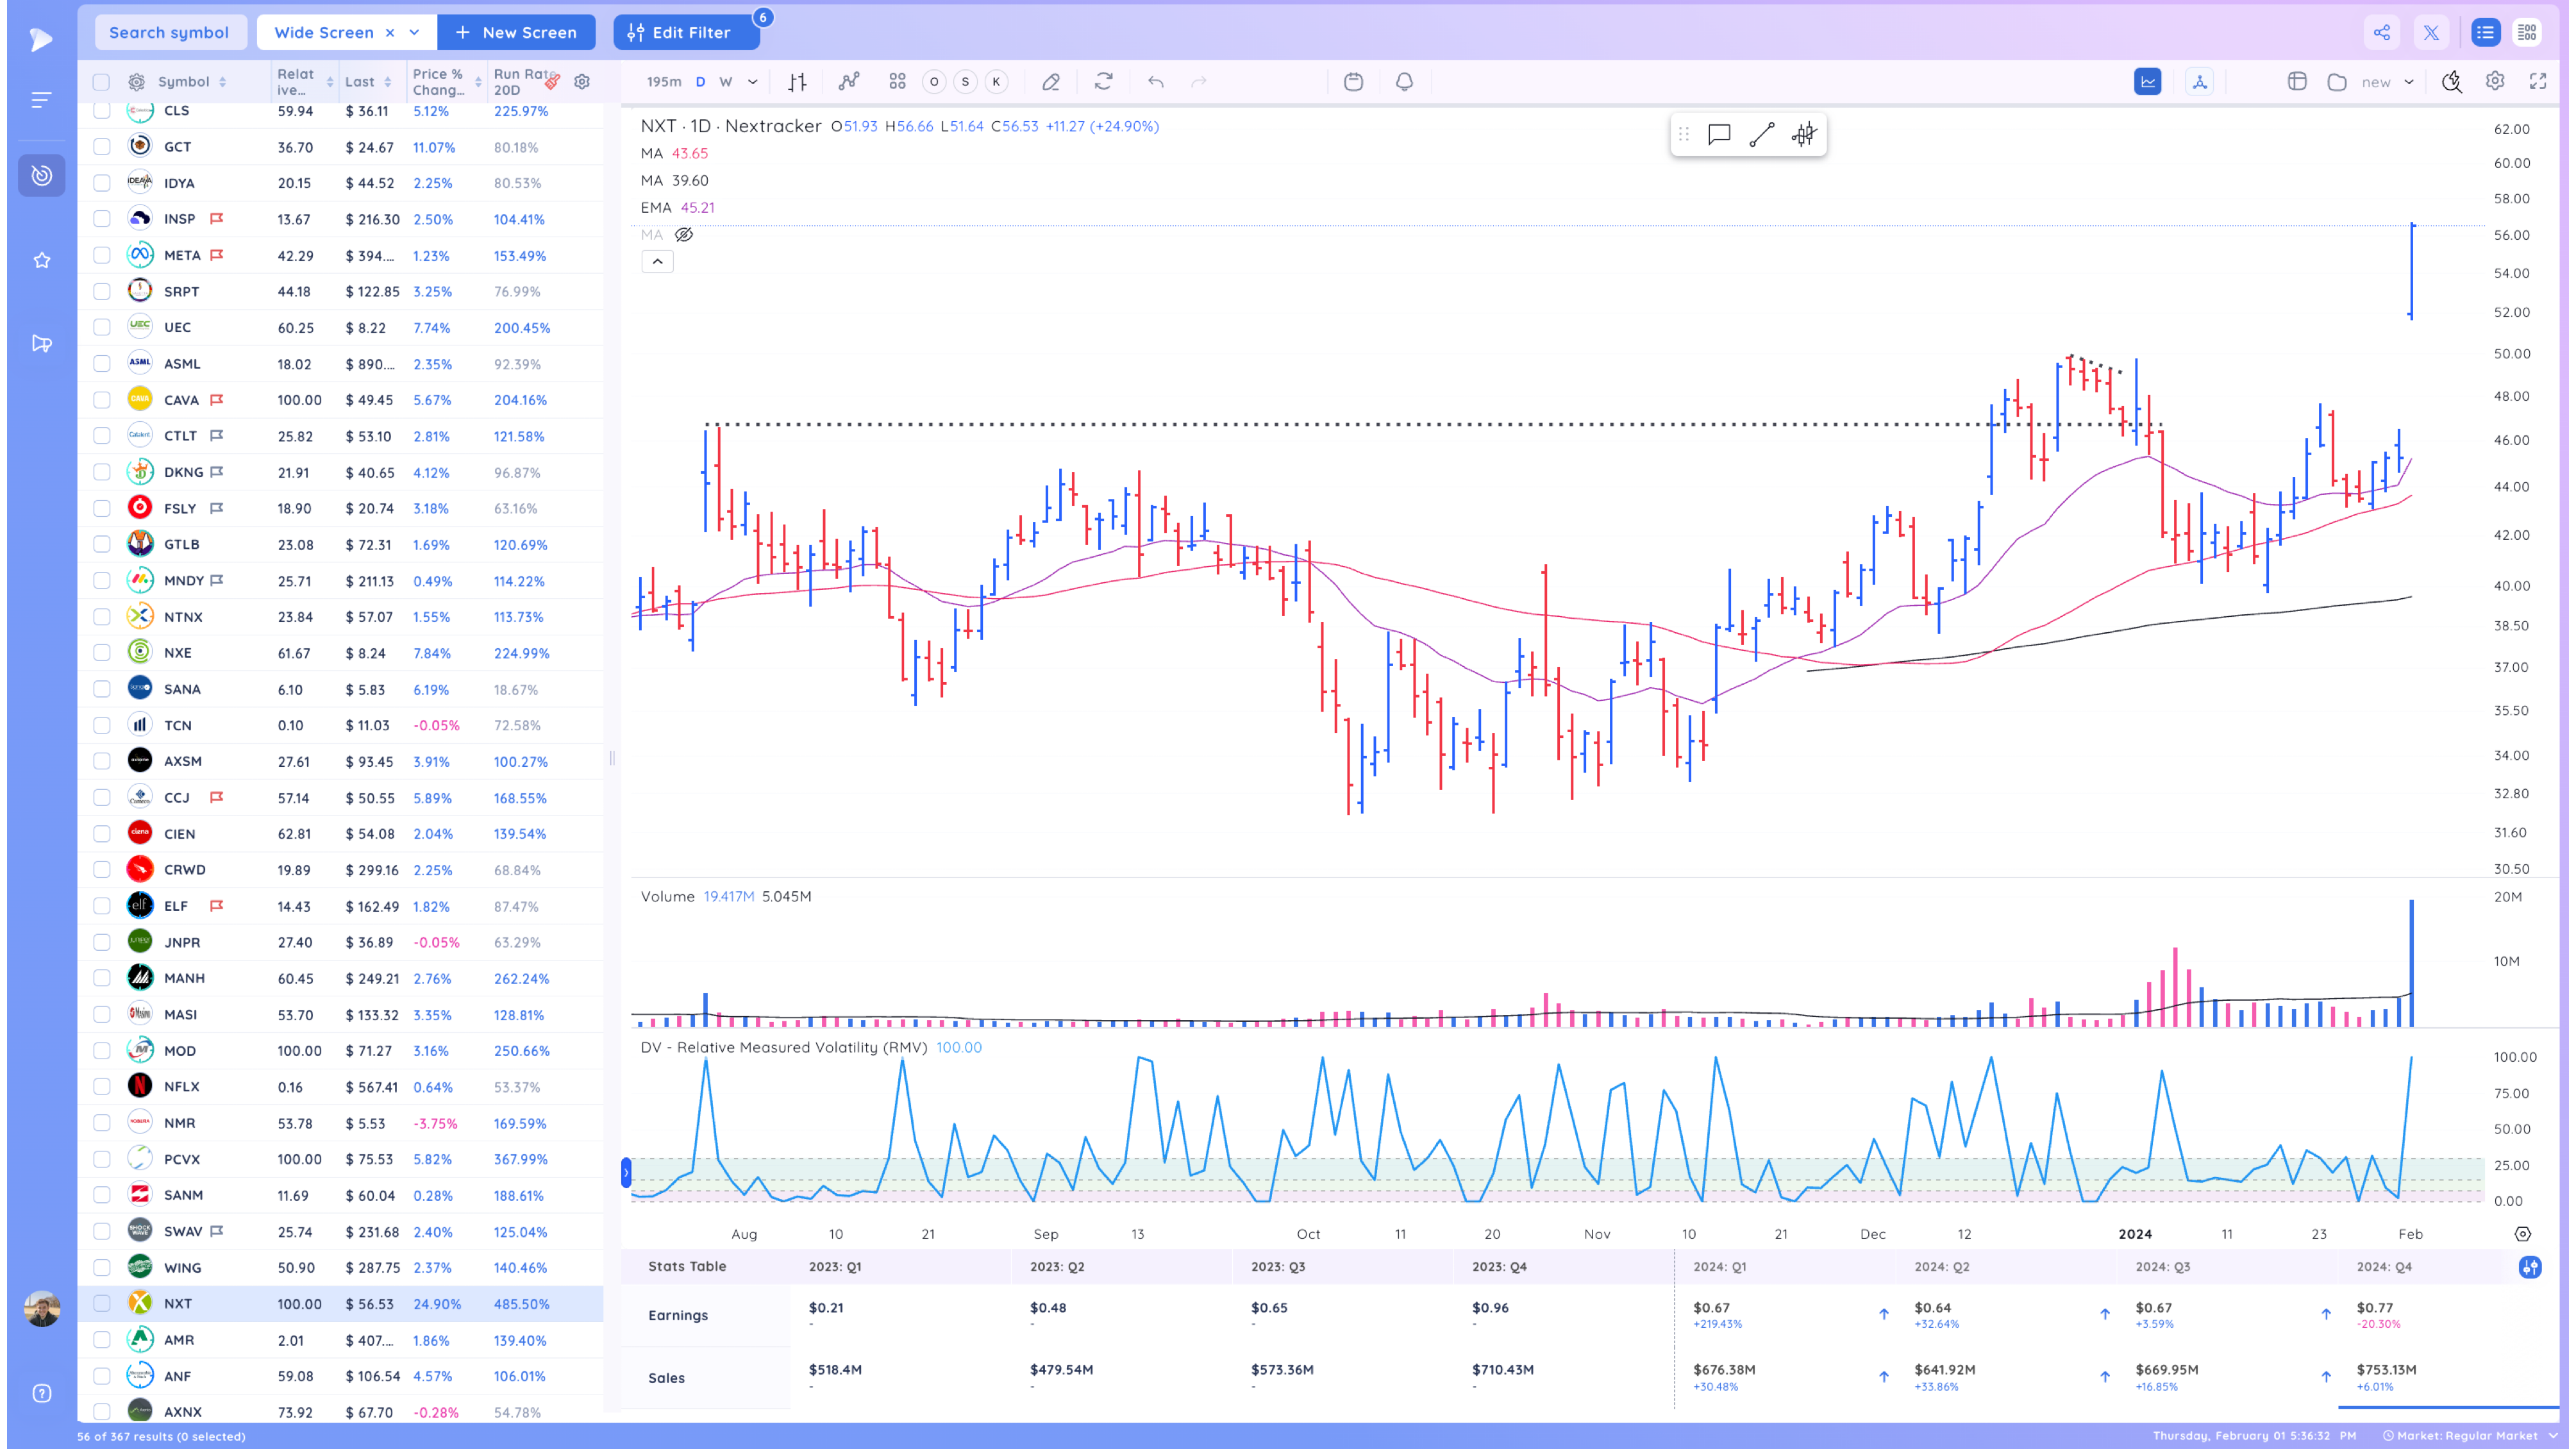Image resolution: width=2576 pixels, height=1449 pixels.
Task: Tick the select-all checkbox in header
Action: point(101,82)
